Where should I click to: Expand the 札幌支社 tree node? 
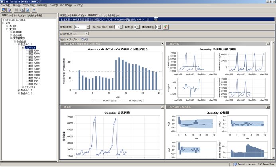[11, 32]
